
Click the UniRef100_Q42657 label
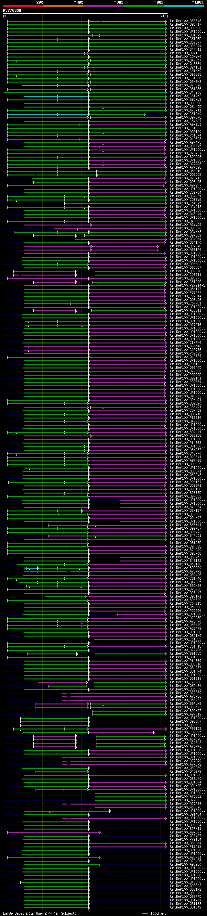coord(186,60)
